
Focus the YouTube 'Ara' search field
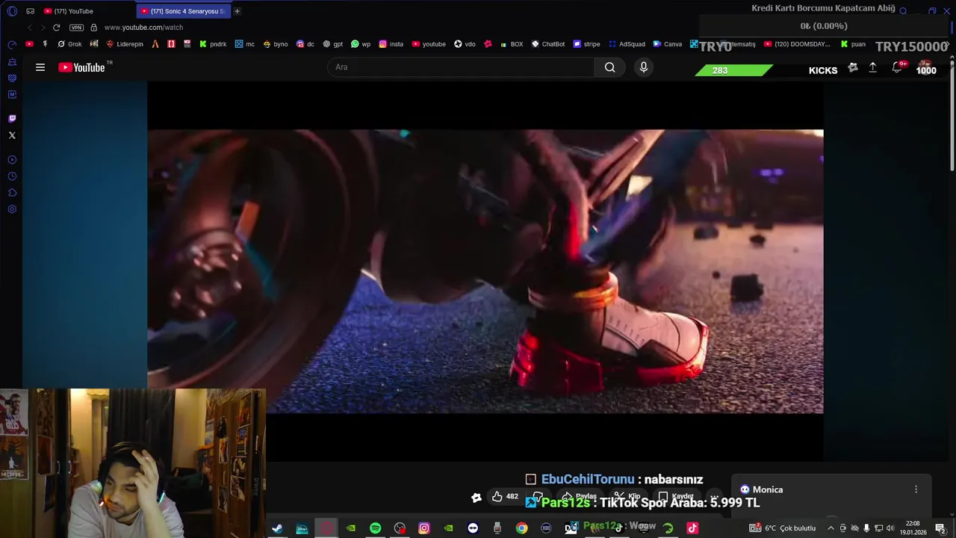coord(461,67)
